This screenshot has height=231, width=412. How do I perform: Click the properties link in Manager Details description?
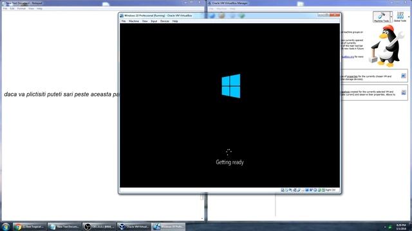[x=352, y=76]
